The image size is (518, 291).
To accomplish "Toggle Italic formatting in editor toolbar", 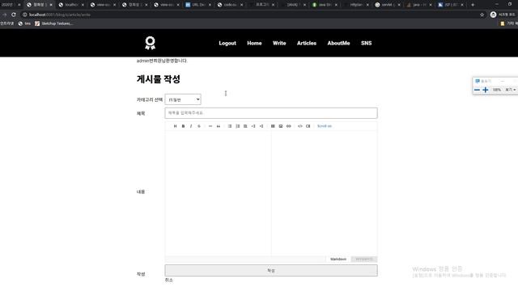I will [191, 126].
